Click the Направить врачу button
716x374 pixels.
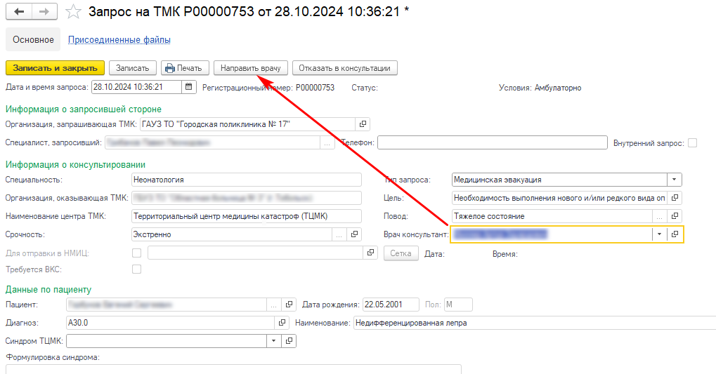tap(250, 68)
